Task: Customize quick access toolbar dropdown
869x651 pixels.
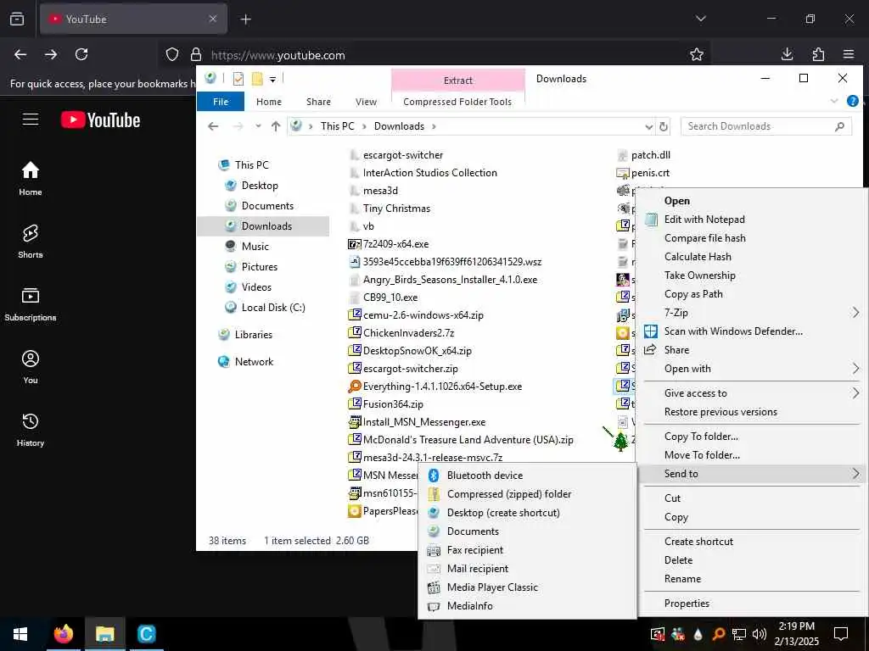Action: coord(272,80)
